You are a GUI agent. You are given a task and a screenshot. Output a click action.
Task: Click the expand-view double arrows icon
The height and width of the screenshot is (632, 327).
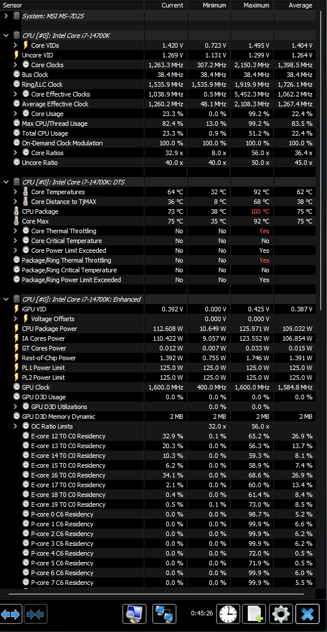(11, 614)
